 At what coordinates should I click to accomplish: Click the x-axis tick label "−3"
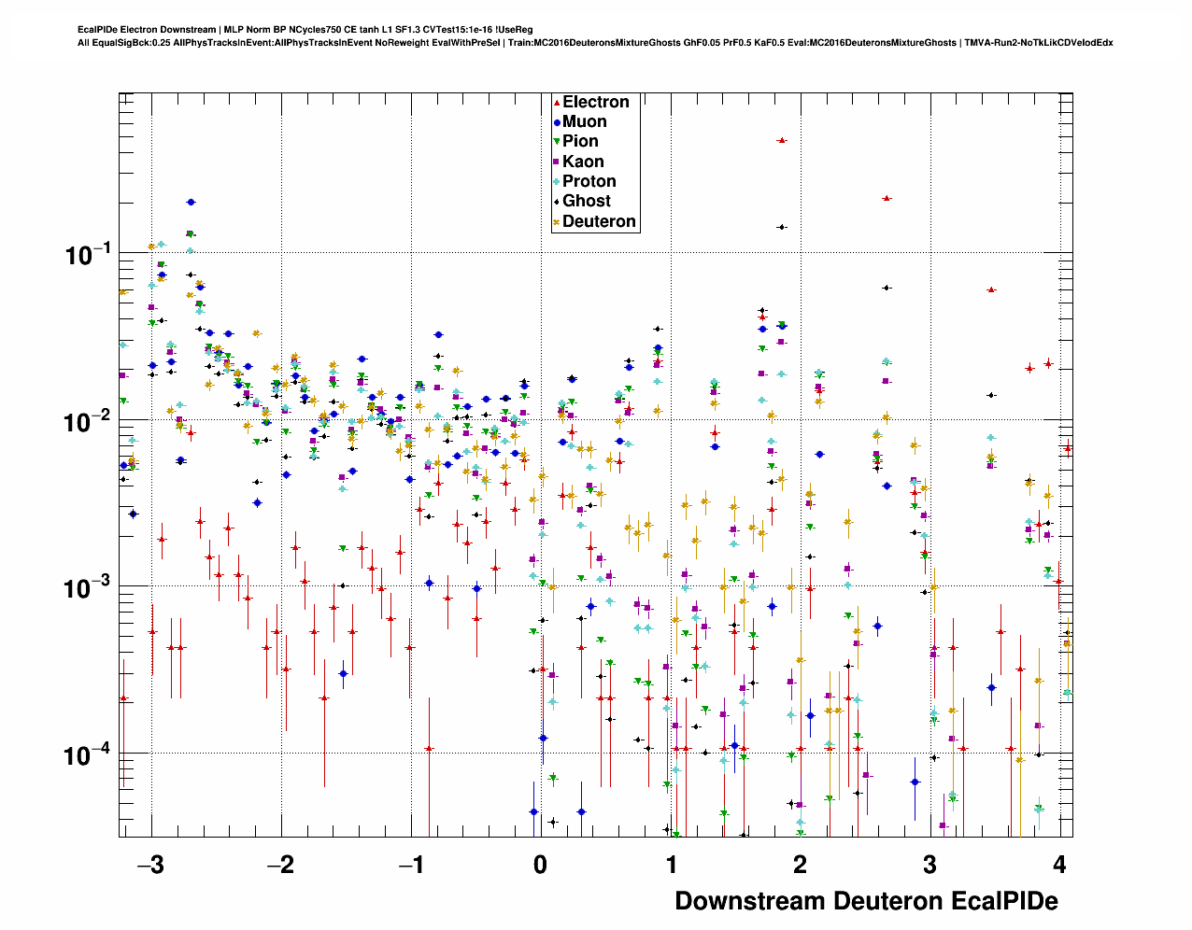pyautogui.click(x=149, y=865)
